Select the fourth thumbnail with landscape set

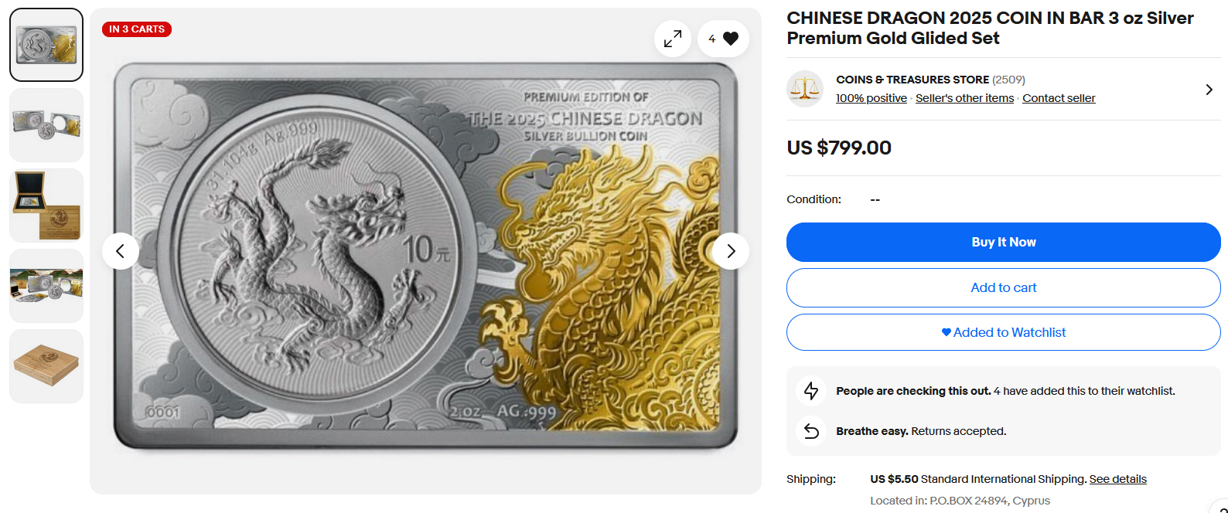[x=46, y=286]
